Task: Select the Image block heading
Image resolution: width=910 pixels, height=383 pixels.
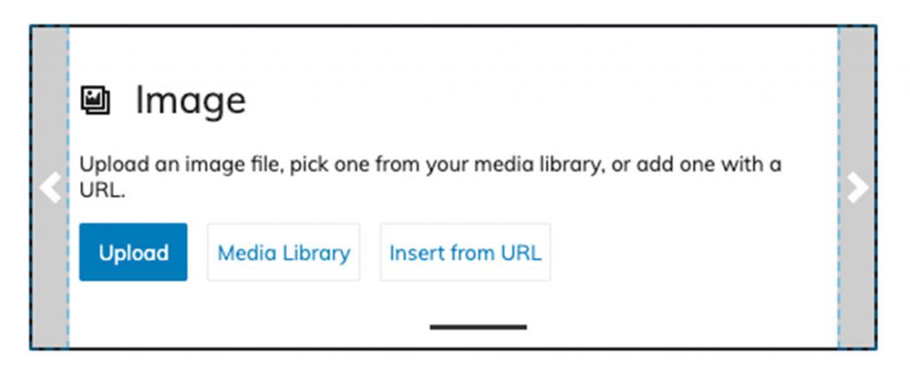Action: tap(190, 101)
